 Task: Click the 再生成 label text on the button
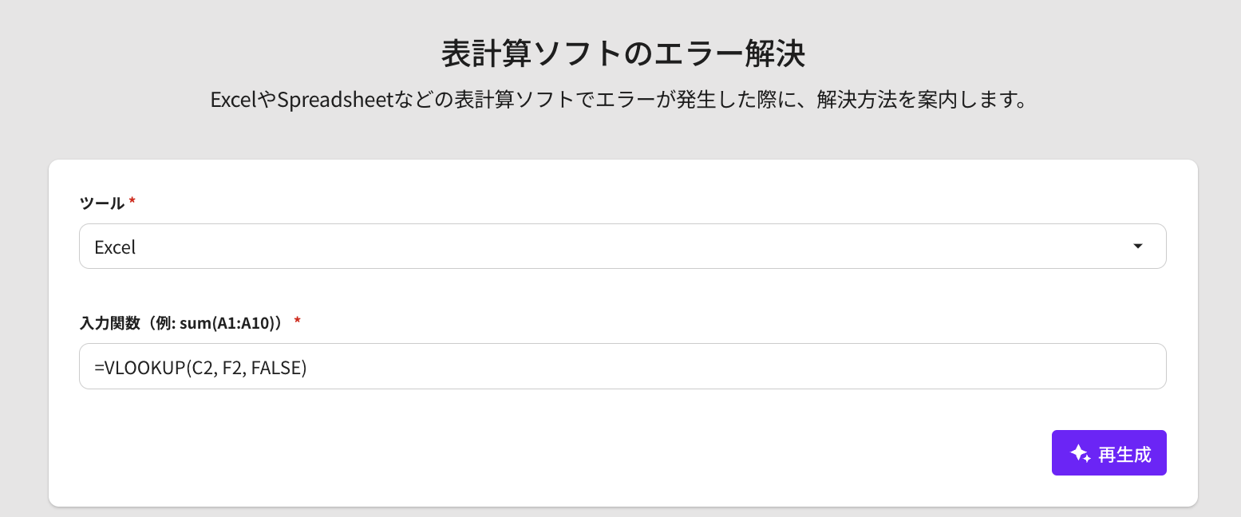pyautogui.click(x=1124, y=454)
